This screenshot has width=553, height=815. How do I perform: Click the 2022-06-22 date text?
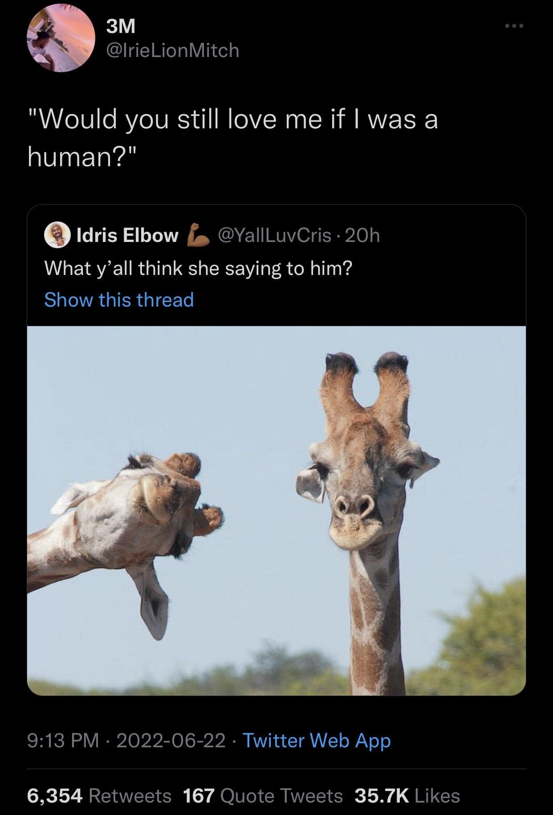pos(171,740)
